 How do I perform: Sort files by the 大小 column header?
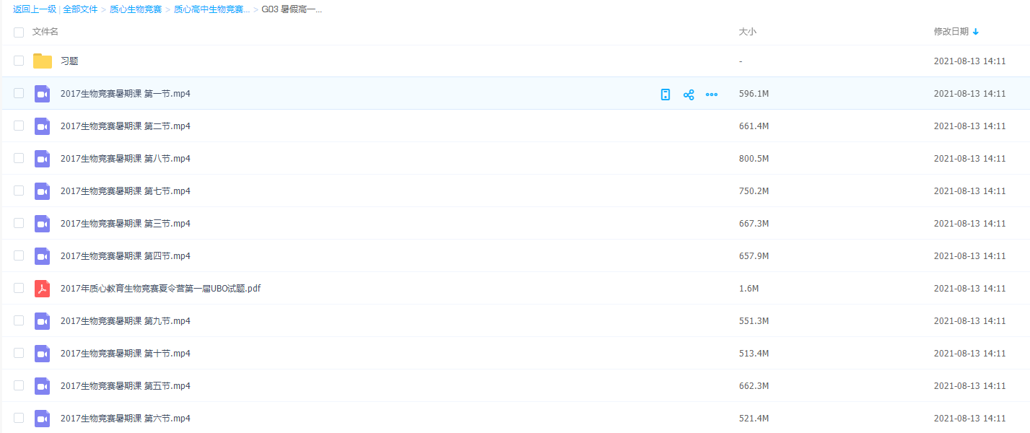click(747, 32)
